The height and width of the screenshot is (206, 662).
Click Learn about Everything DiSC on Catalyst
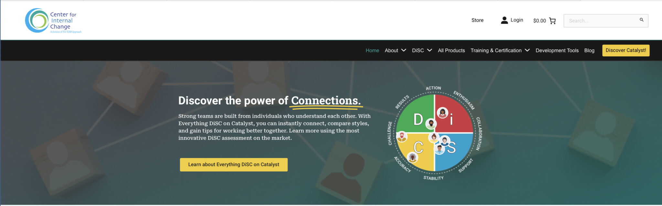pyautogui.click(x=234, y=164)
